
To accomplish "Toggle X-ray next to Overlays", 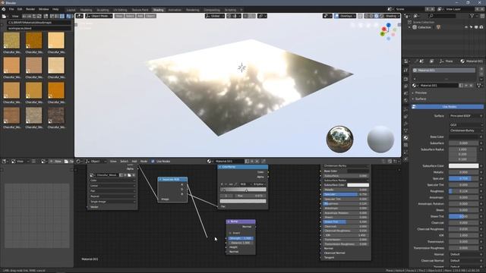I will point(360,16).
